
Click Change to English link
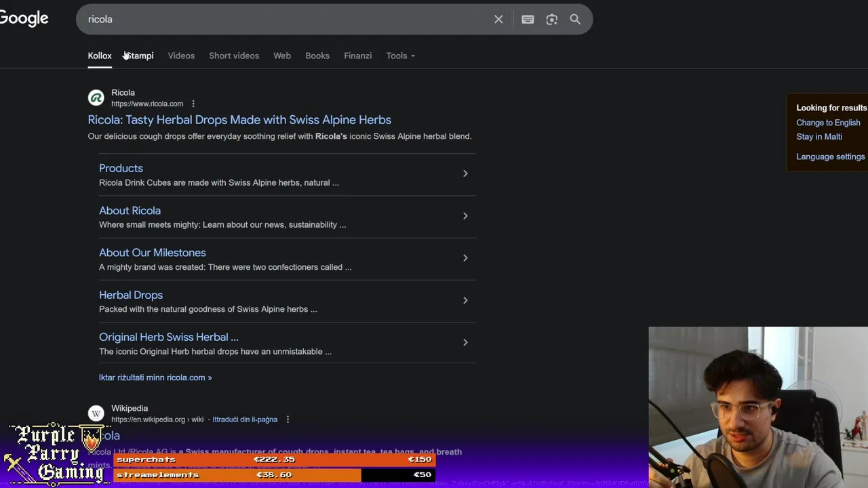pos(828,123)
